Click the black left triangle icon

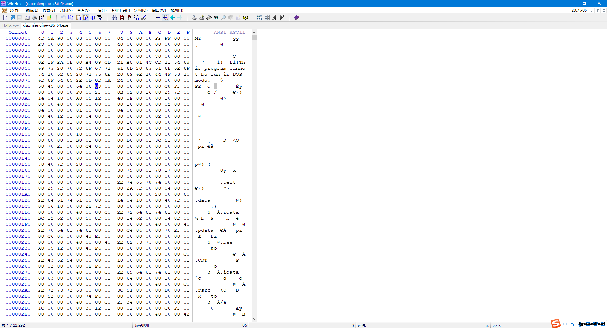point(274,18)
